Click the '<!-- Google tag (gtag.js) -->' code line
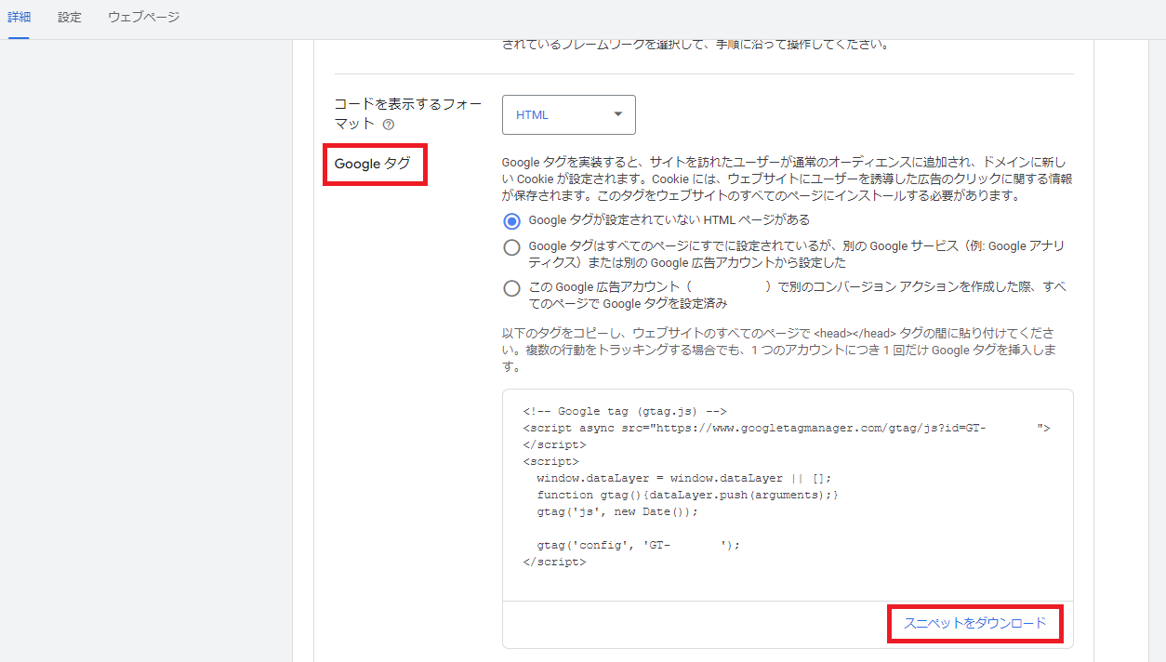 pos(625,411)
